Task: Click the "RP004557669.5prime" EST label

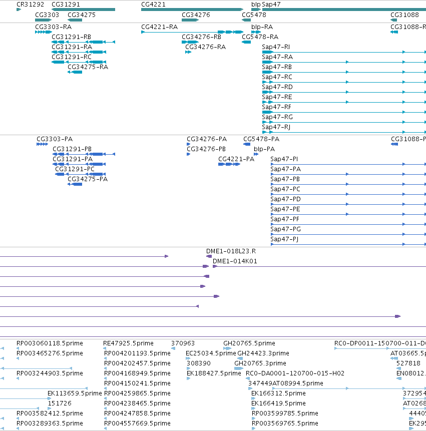Action: click(137, 423)
